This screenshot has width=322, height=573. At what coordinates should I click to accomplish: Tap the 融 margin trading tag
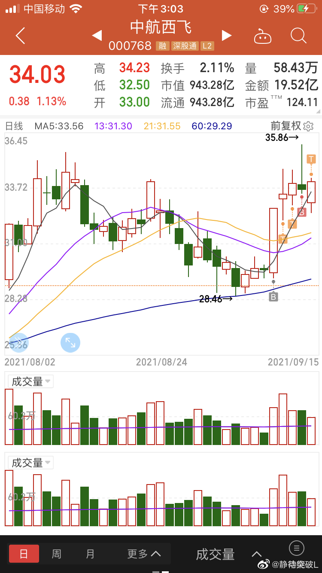pyautogui.click(x=162, y=46)
